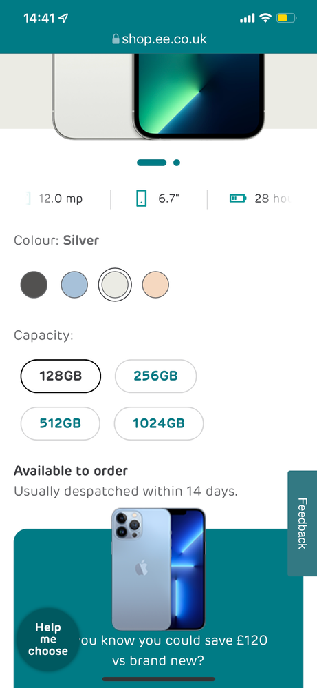Tap the cellular signal bars icon
317x688 pixels.
(x=248, y=19)
